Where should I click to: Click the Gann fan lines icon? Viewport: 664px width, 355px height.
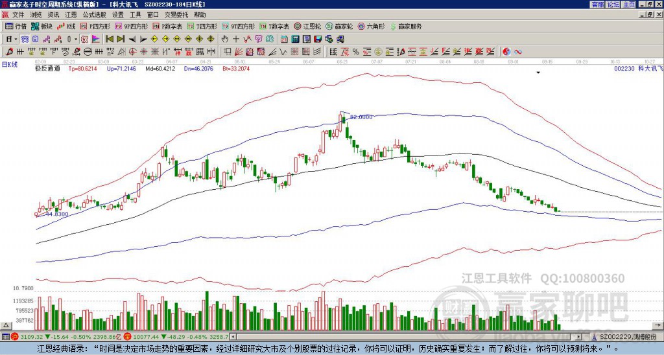pos(238,52)
